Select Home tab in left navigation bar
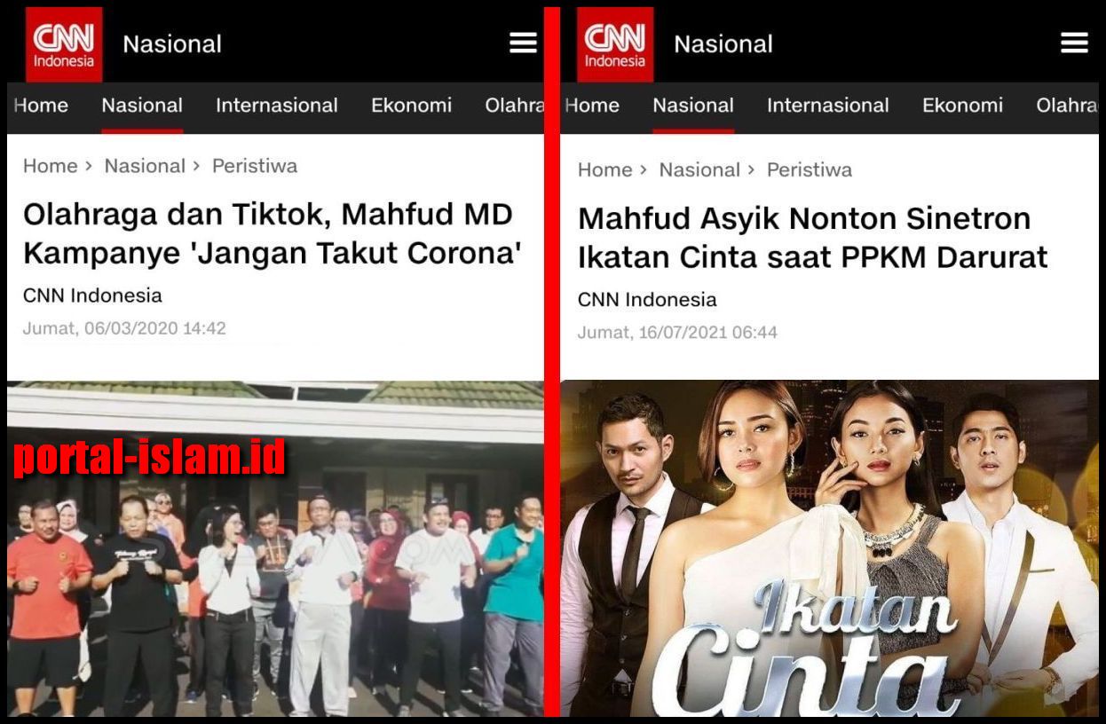The height and width of the screenshot is (724, 1106). (41, 106)
